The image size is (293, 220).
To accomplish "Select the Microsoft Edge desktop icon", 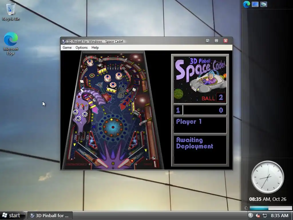I will [11, 44].
